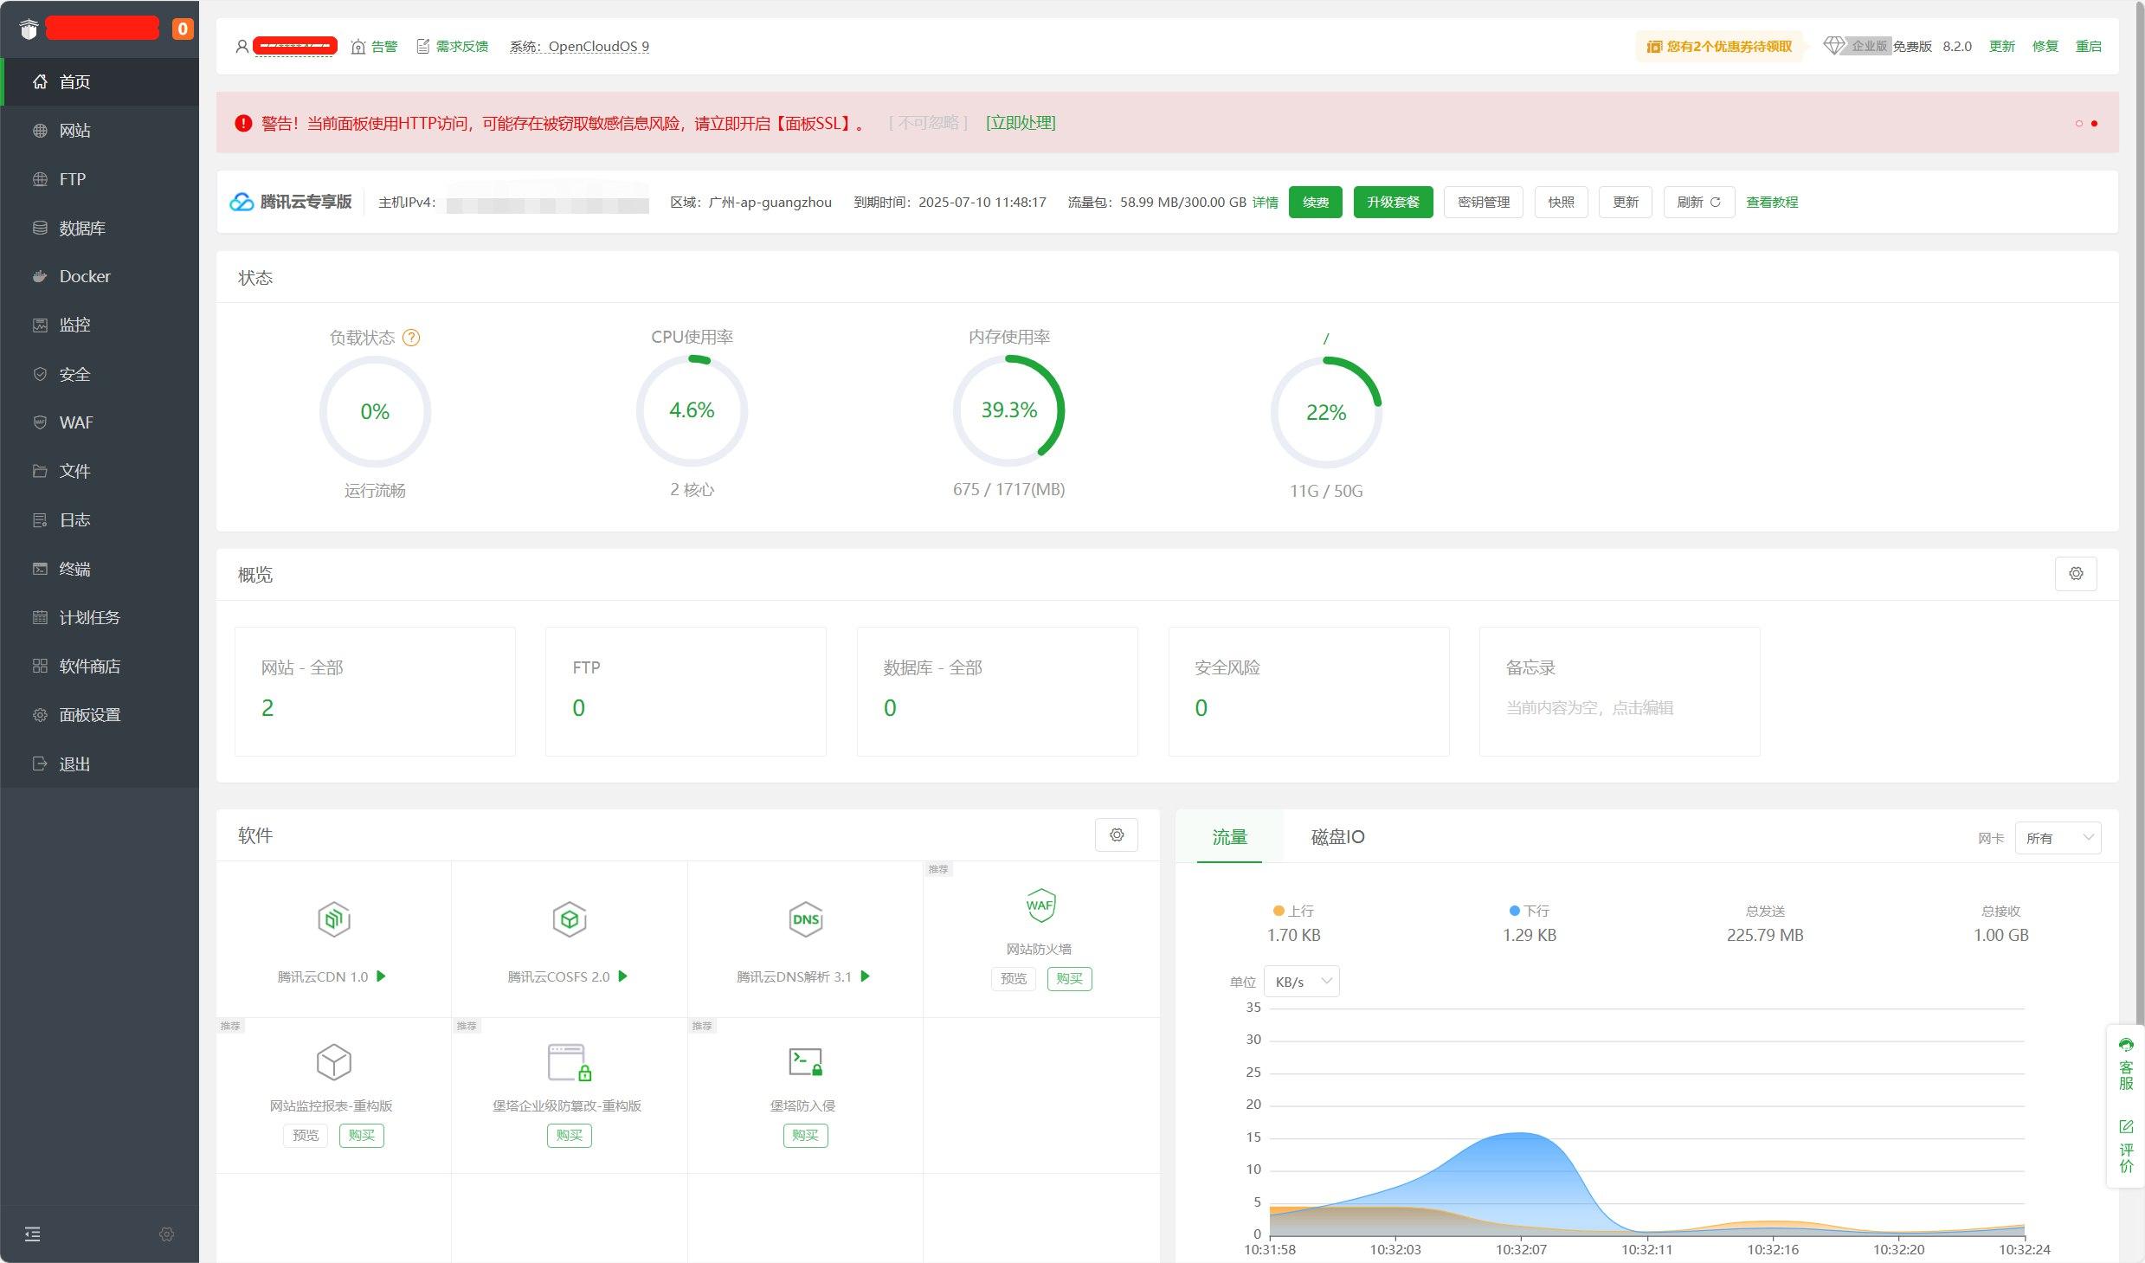
Task: Open the 首页 home sidebar item
Action: (100, 81)
